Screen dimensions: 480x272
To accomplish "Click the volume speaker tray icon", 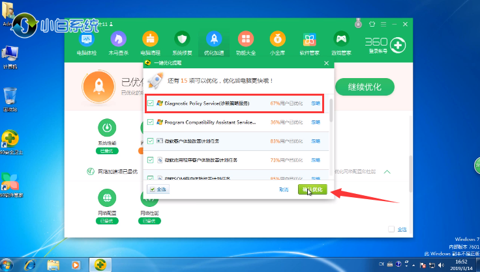I will pos(441,265).
